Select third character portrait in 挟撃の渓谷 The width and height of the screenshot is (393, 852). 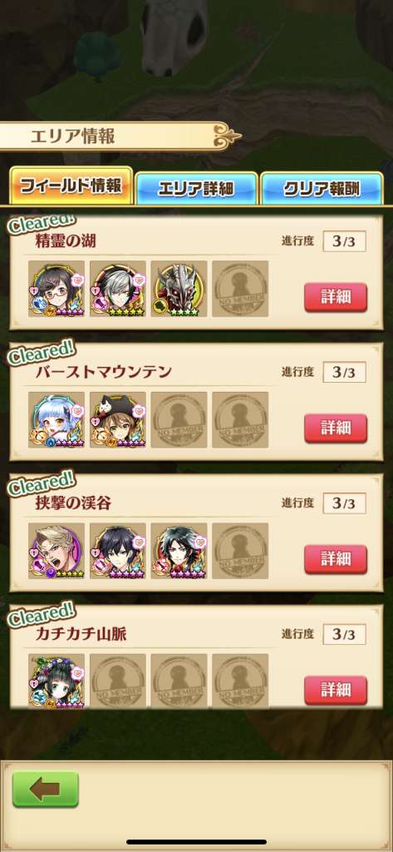[179, 551]
